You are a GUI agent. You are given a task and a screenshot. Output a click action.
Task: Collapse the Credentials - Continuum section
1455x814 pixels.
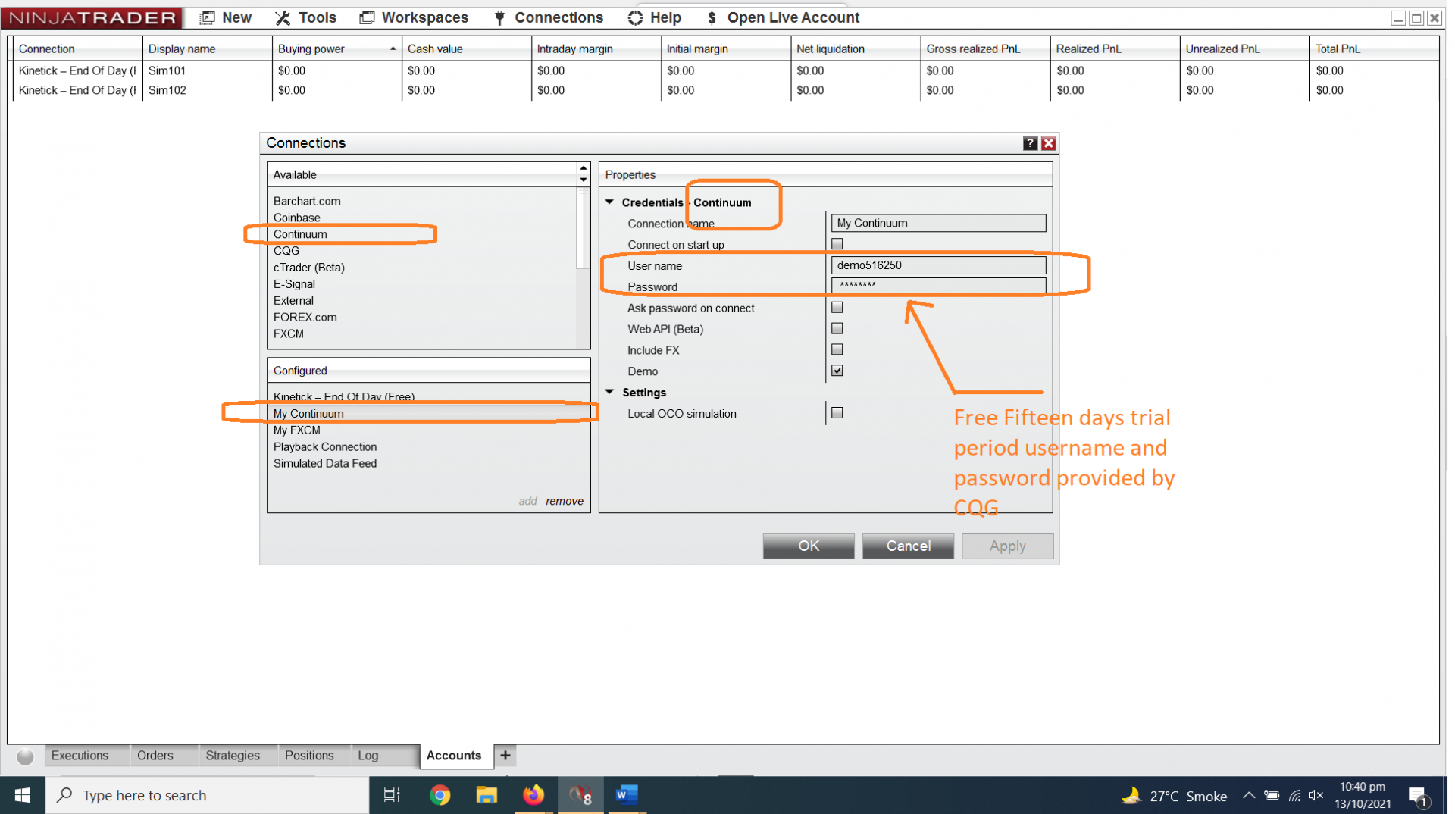click(610, 202)
